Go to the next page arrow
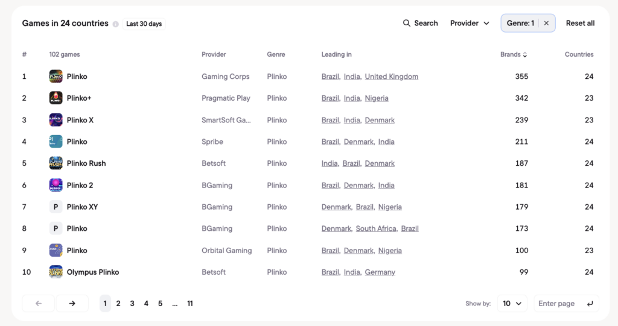 coord(72,303)
